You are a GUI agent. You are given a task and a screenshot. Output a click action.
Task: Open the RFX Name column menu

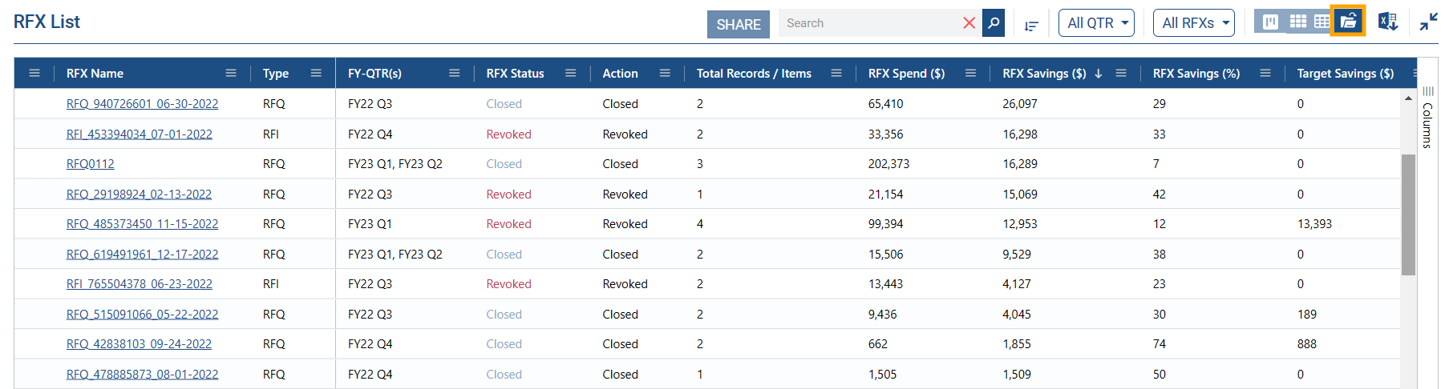coord(231,73)
